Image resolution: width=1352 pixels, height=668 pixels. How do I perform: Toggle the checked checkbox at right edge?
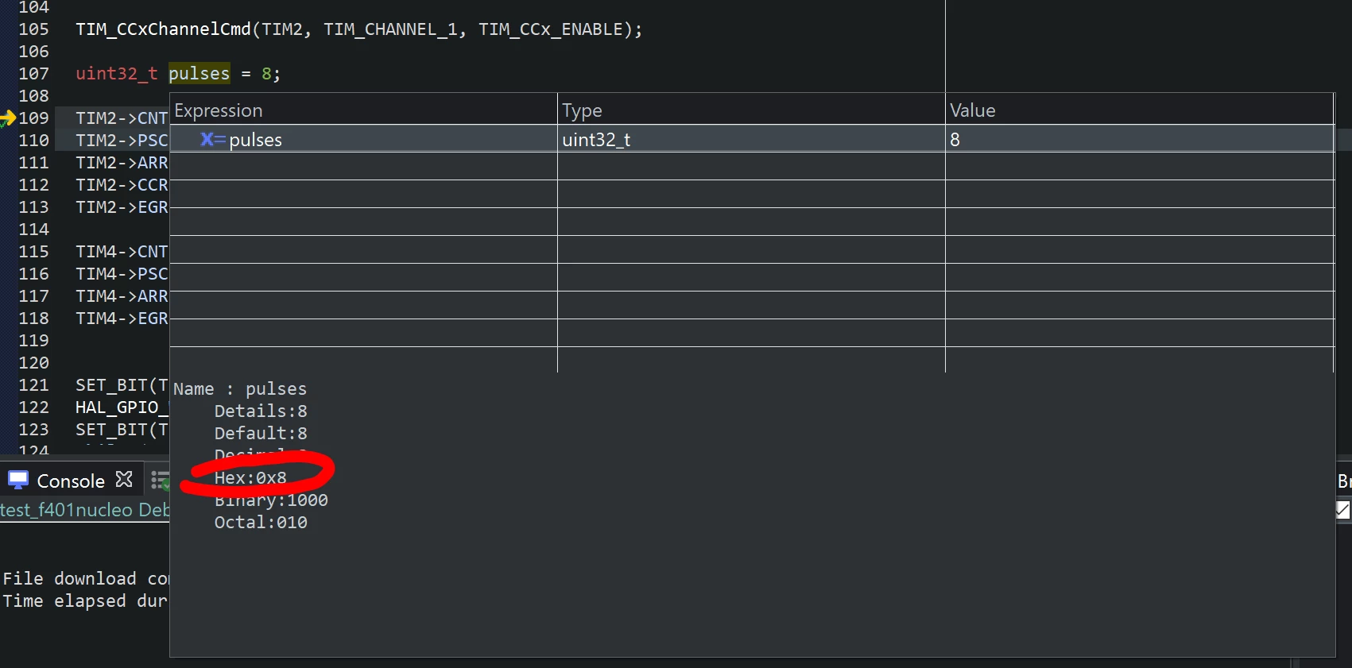click(x=1343, y=509)
